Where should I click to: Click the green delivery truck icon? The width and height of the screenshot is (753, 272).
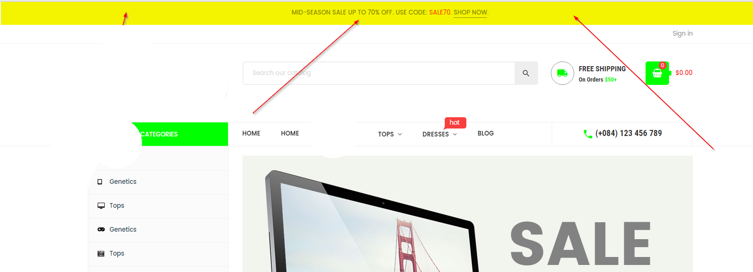[562, 73]
